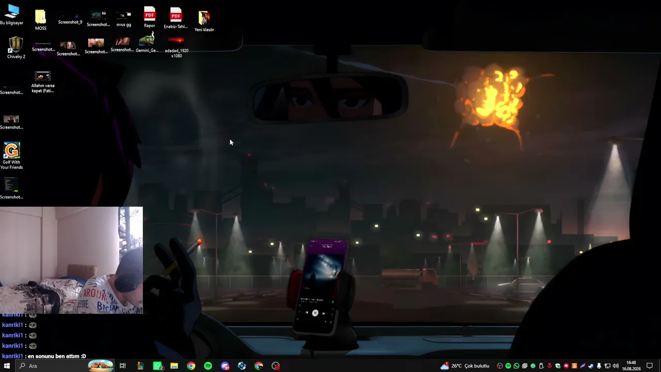
Task: Open the Bu bilgisayar desktop icon
Action: click(11, 15)
